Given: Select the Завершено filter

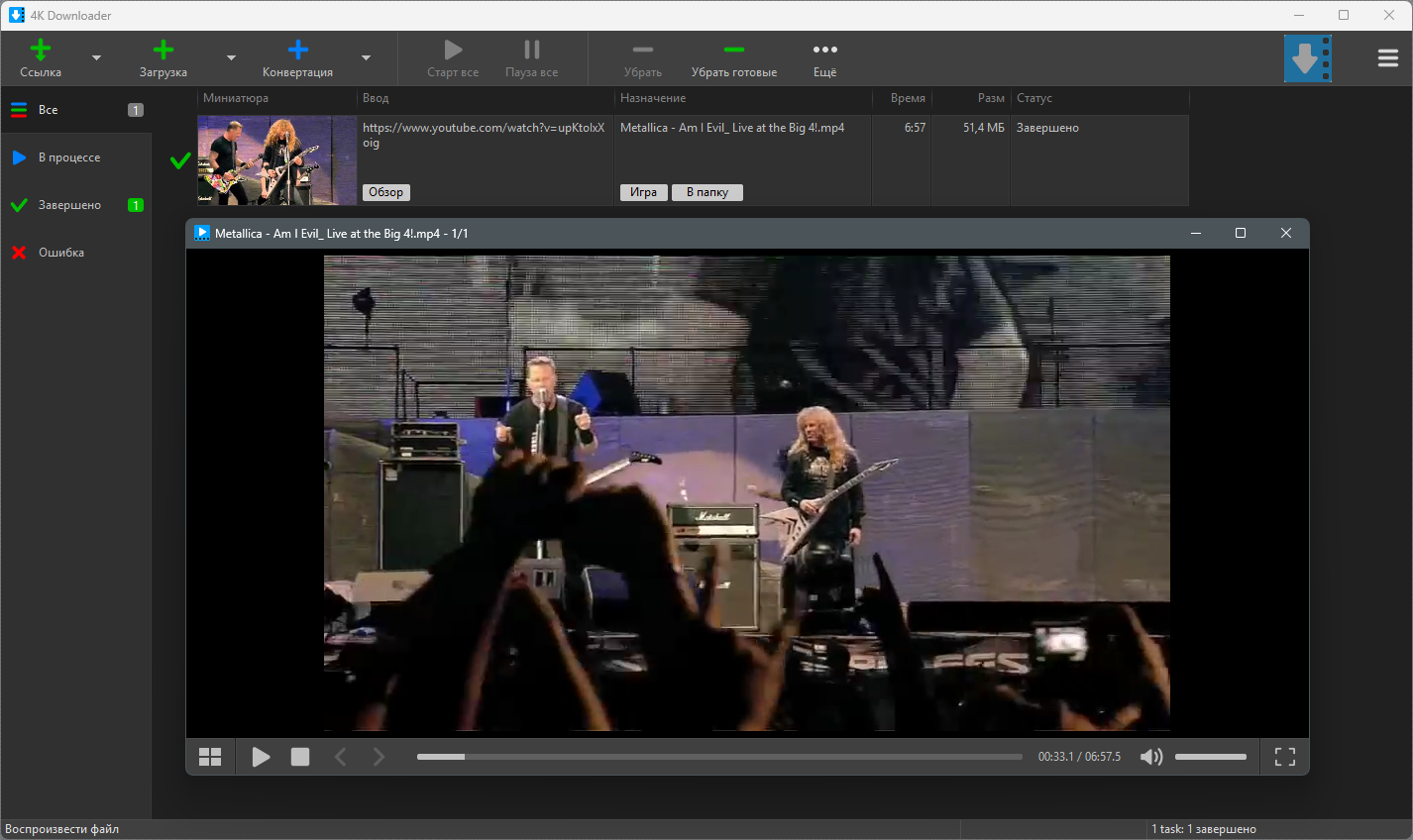Looking at the screenshot, I should coord(76,205).
